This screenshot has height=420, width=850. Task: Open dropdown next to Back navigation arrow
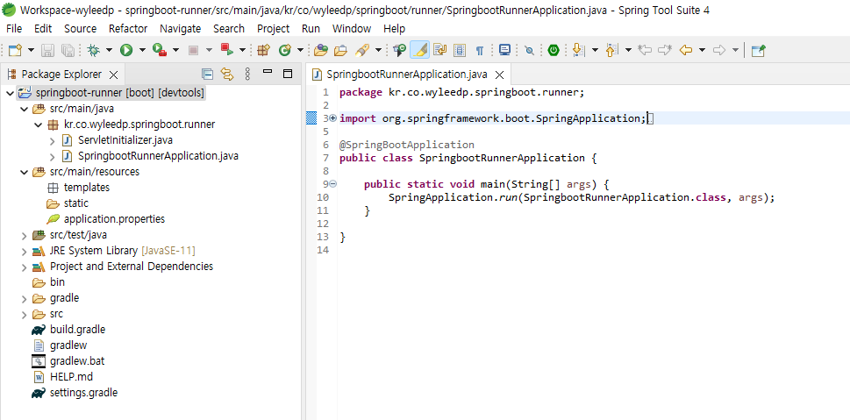702,50
